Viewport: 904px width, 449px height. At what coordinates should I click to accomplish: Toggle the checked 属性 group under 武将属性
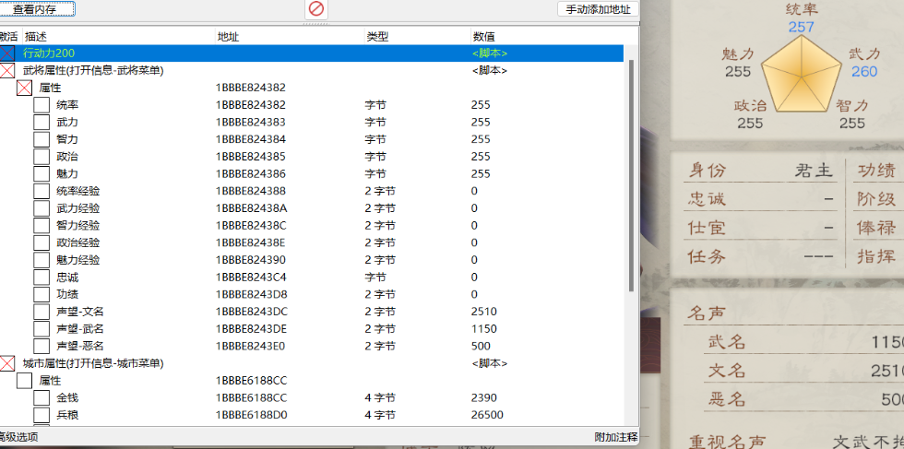pyautogui.click(x=24, y=89)
